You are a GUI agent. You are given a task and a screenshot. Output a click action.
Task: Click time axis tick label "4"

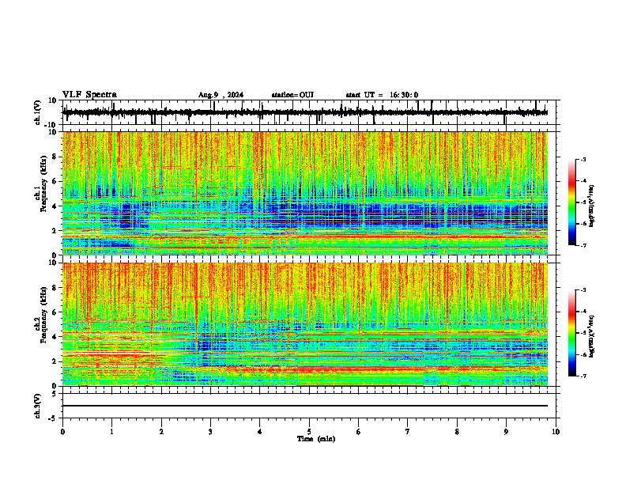pyautogui.click(x=260, y=432)
